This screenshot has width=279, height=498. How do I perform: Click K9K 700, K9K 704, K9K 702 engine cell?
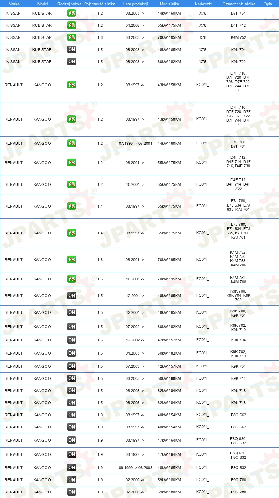tap(238, 295)
